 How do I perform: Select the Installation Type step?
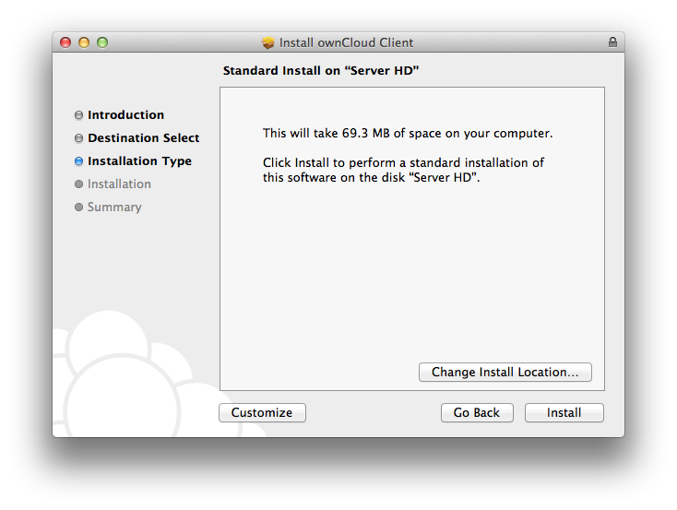coord(139,161)
